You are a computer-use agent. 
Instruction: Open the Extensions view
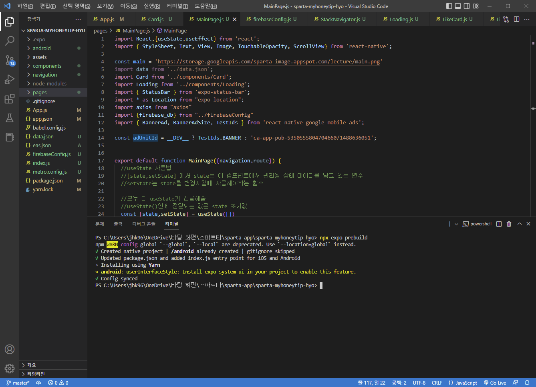click(10, 99)
